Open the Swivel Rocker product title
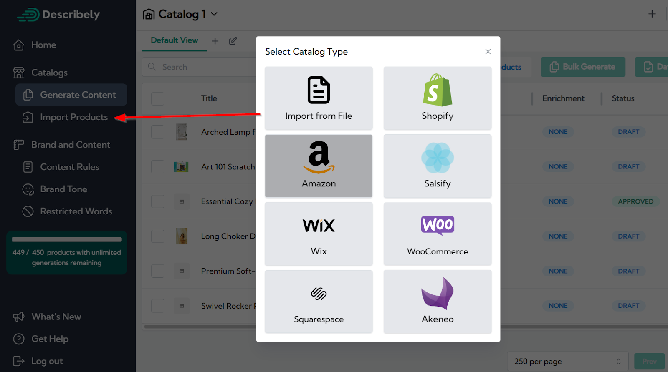Image resolution: width=668 pixels, height=372 pixels. 228,306
